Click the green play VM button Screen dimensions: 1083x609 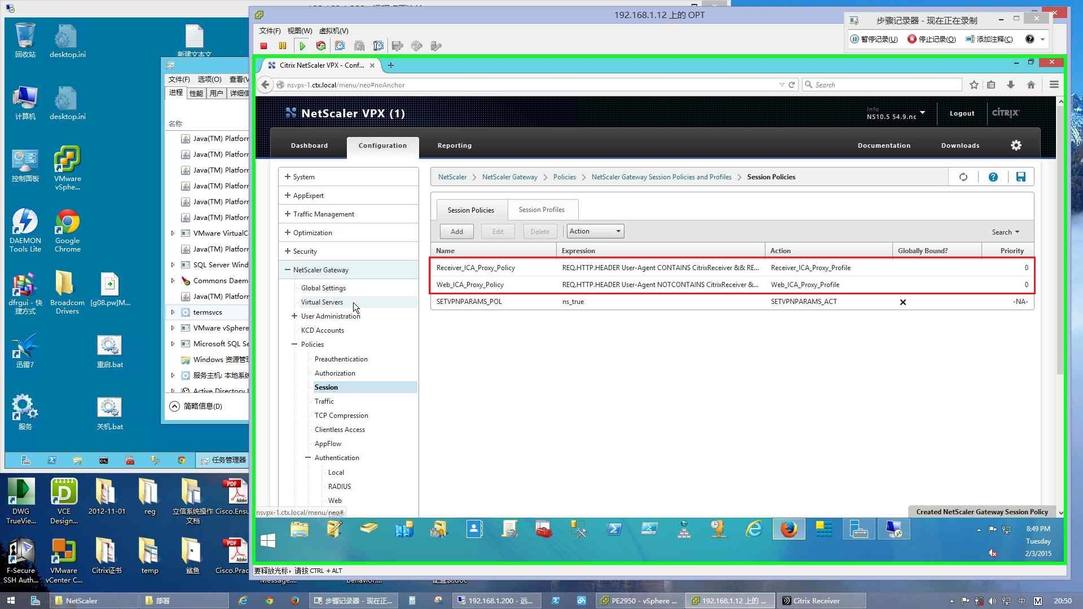click(302, 46)
